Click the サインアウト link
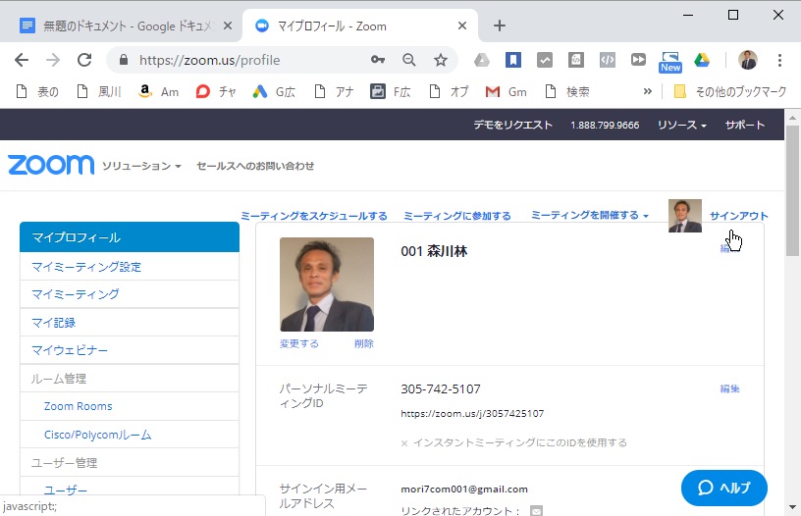 [738, 216]
